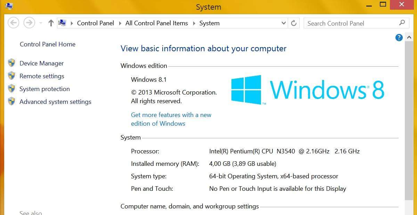Open recent locations dropdown arrow
417x215 pixels.
tap(41, 23)
